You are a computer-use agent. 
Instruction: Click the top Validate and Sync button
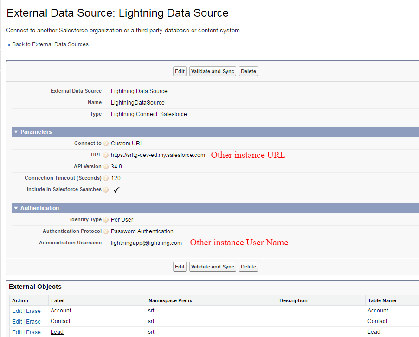(x=213, y=71)
